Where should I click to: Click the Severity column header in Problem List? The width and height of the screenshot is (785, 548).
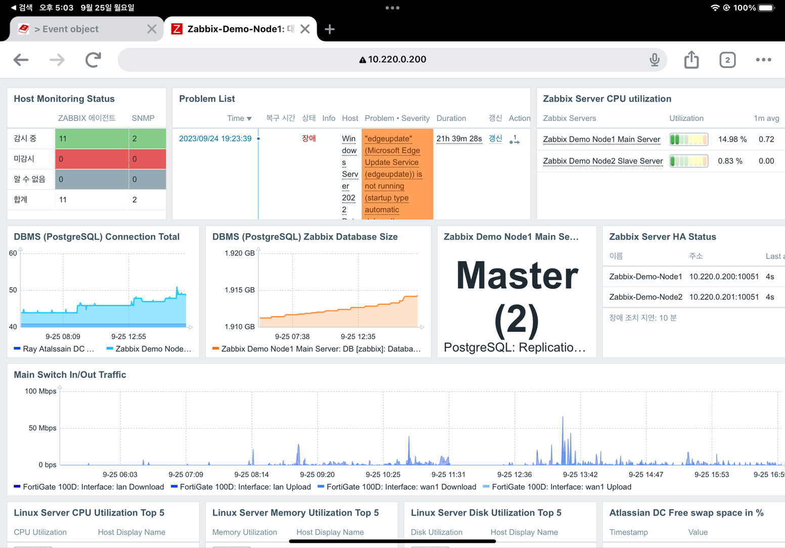tap(415, 118)
